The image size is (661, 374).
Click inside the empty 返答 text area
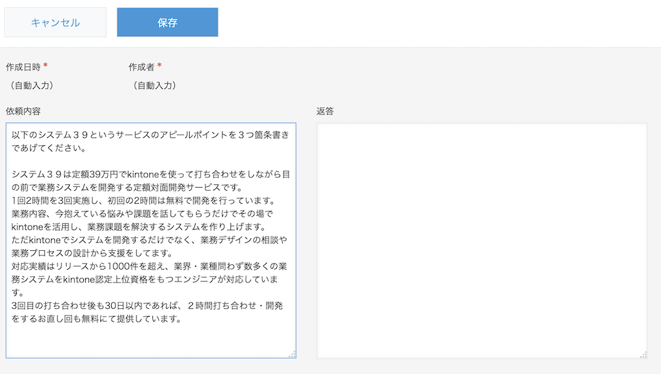click(x=482, y=241)
